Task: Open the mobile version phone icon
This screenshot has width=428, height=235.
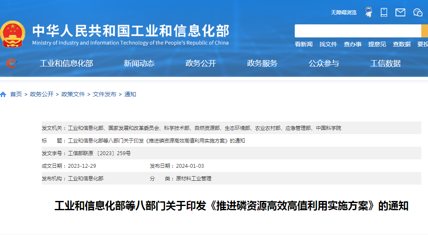Action: pos(384,12)
